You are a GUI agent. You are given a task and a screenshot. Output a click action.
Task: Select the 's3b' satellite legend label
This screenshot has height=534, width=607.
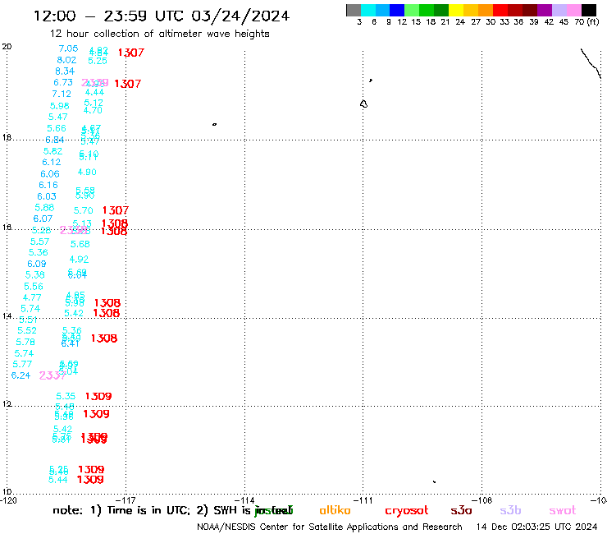pyautogui.click(x=510, y=510)
